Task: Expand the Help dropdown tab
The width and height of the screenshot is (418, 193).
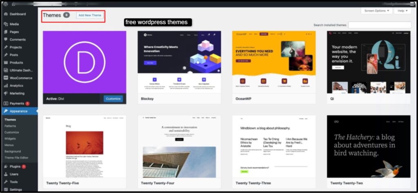Action: [x=402, y=11]
